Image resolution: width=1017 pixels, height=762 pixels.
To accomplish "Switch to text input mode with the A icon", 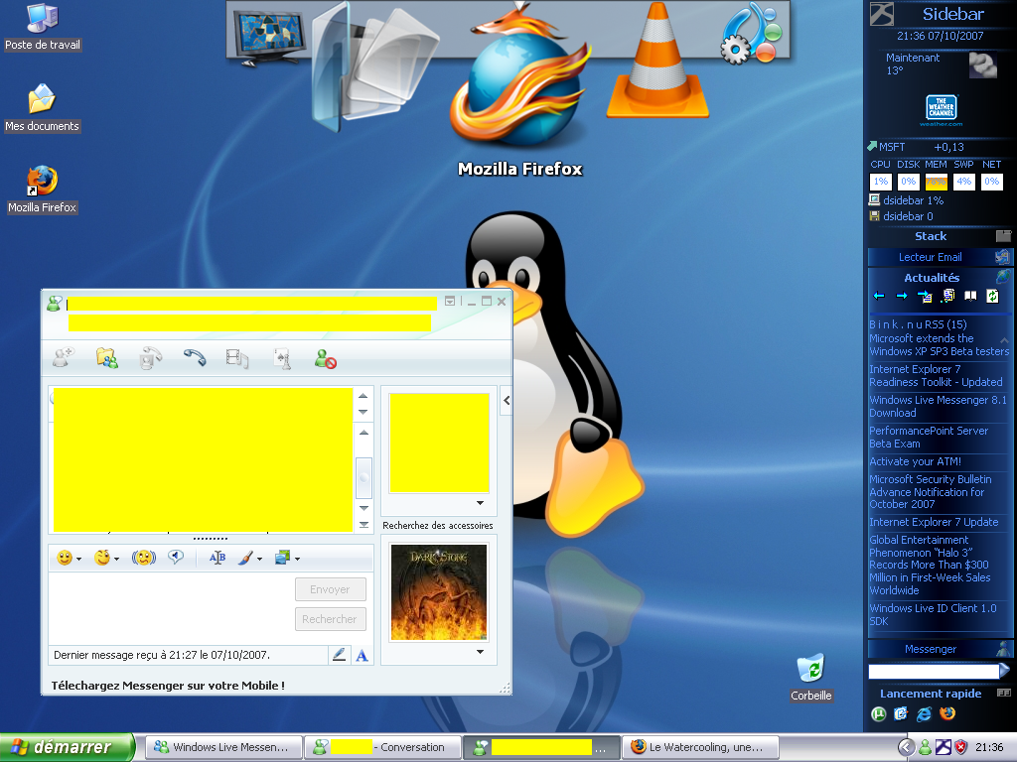I will [362, 655].
